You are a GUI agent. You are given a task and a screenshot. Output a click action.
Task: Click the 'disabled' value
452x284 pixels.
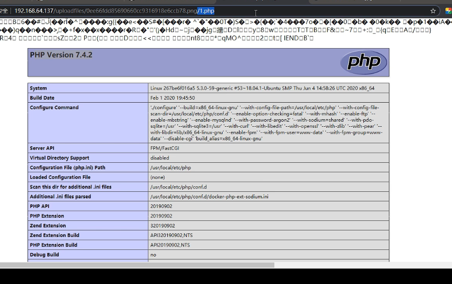pyautogui.click(x=160, y=158)
